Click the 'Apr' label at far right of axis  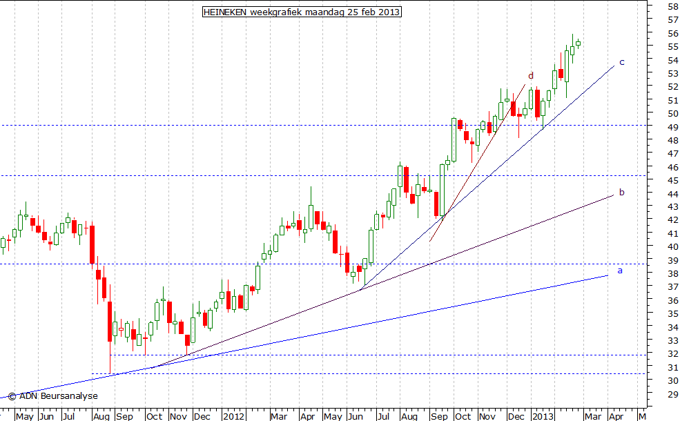click(616, 416)
